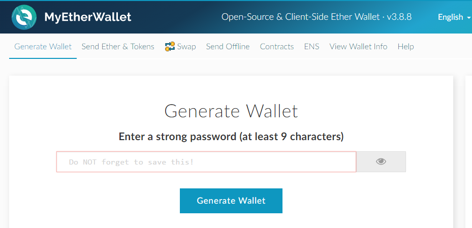Click the large Generate Wallet heading

(231, 111)
